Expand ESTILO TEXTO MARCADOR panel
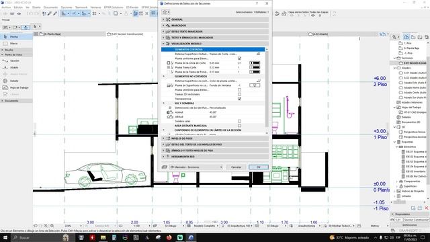The image size is (430, 242). tap(215, 32)
